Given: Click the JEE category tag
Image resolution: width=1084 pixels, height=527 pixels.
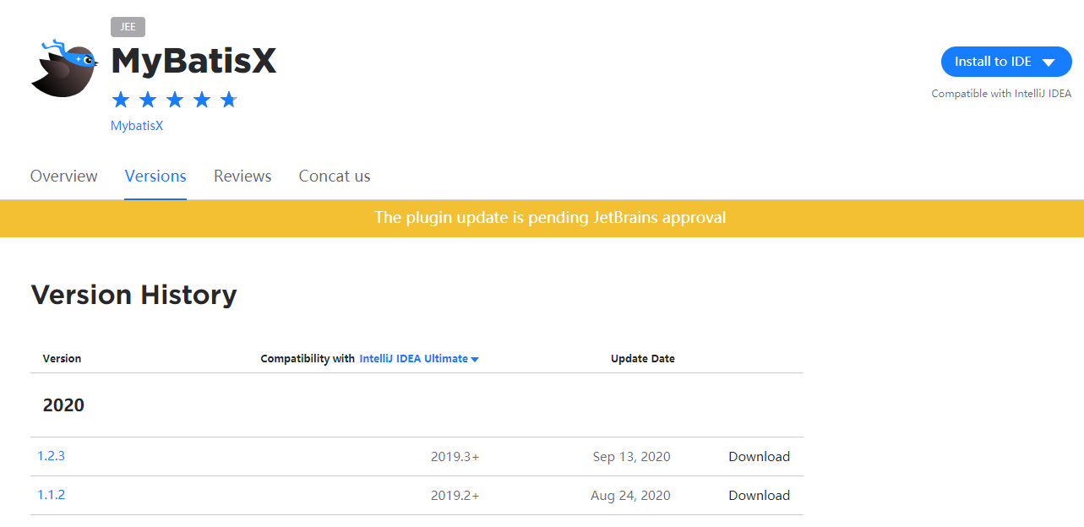Looking at the screenshot, I should pos(128,27).
